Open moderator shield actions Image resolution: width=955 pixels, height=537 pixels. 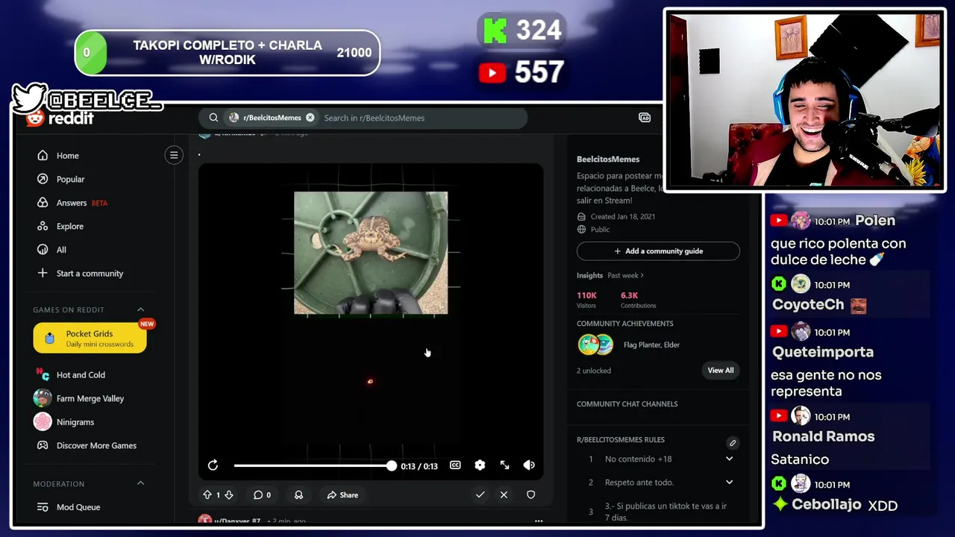click(x=530, y=494)
